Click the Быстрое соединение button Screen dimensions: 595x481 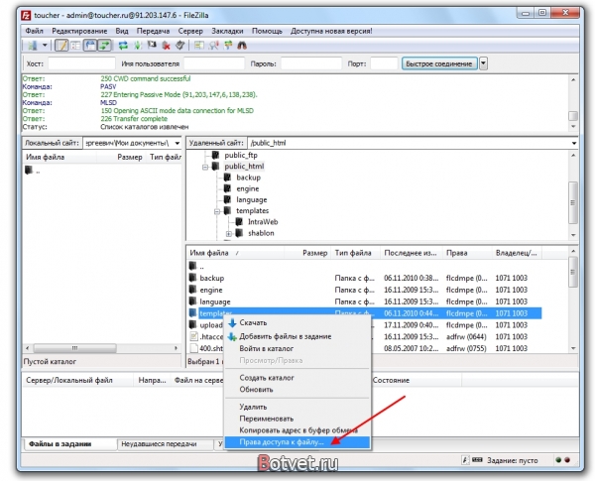point(439,63)
